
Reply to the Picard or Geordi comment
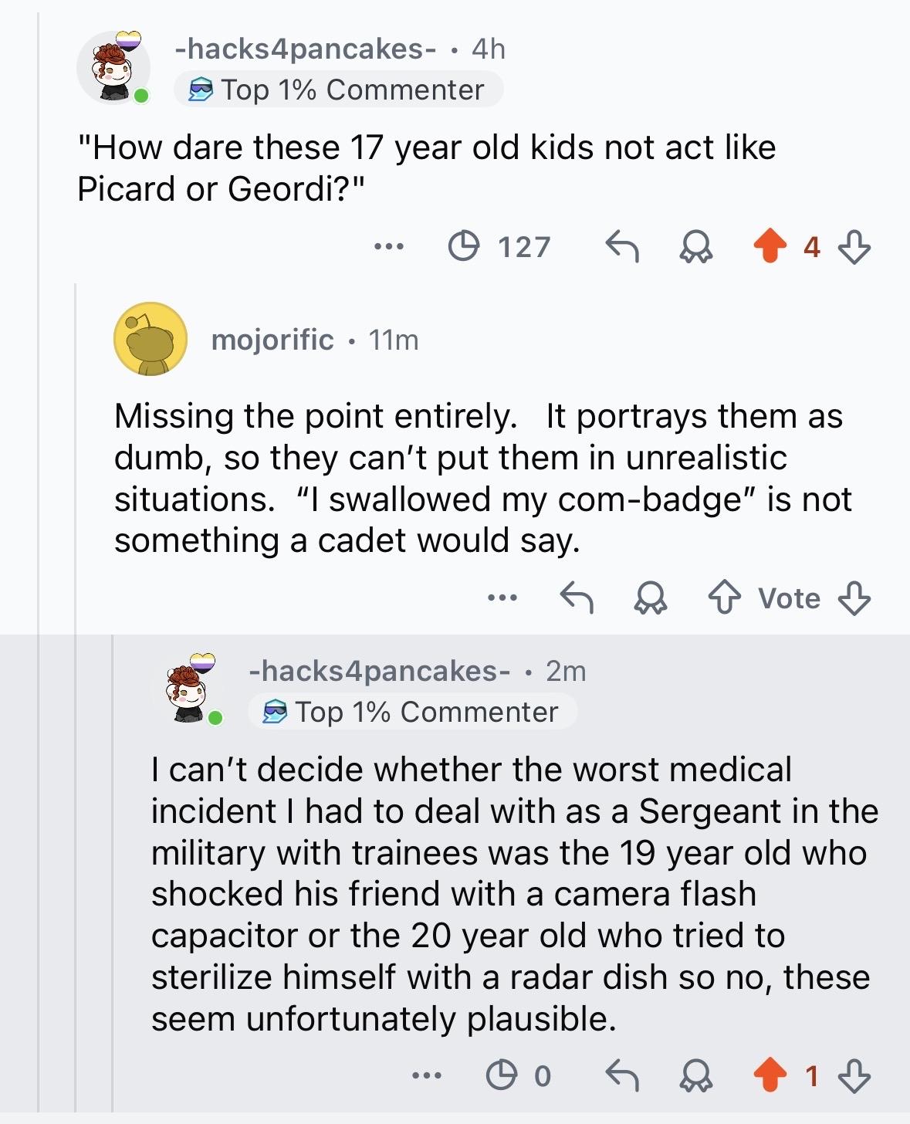(x=621, y=247)
